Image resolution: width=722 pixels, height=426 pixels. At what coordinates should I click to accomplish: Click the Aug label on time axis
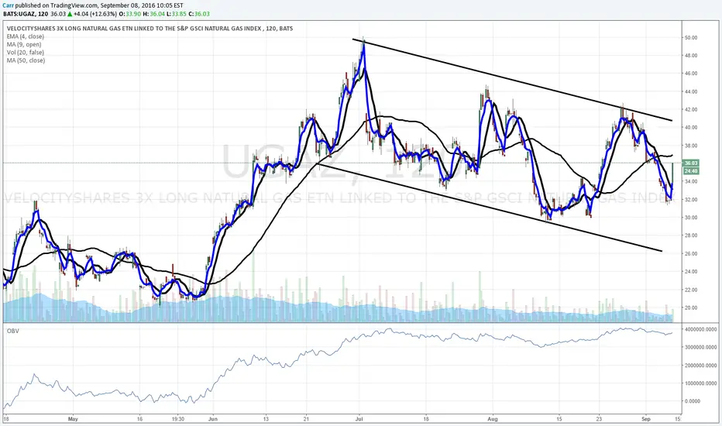(493, 419)
